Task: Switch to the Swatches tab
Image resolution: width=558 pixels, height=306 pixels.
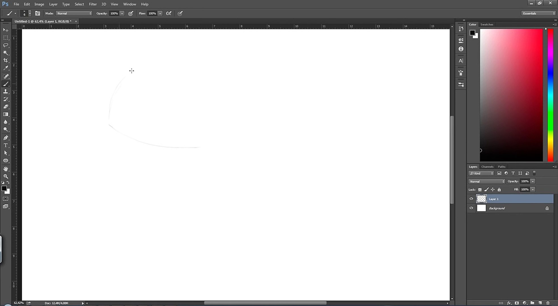Action: [x=487, y=24]
